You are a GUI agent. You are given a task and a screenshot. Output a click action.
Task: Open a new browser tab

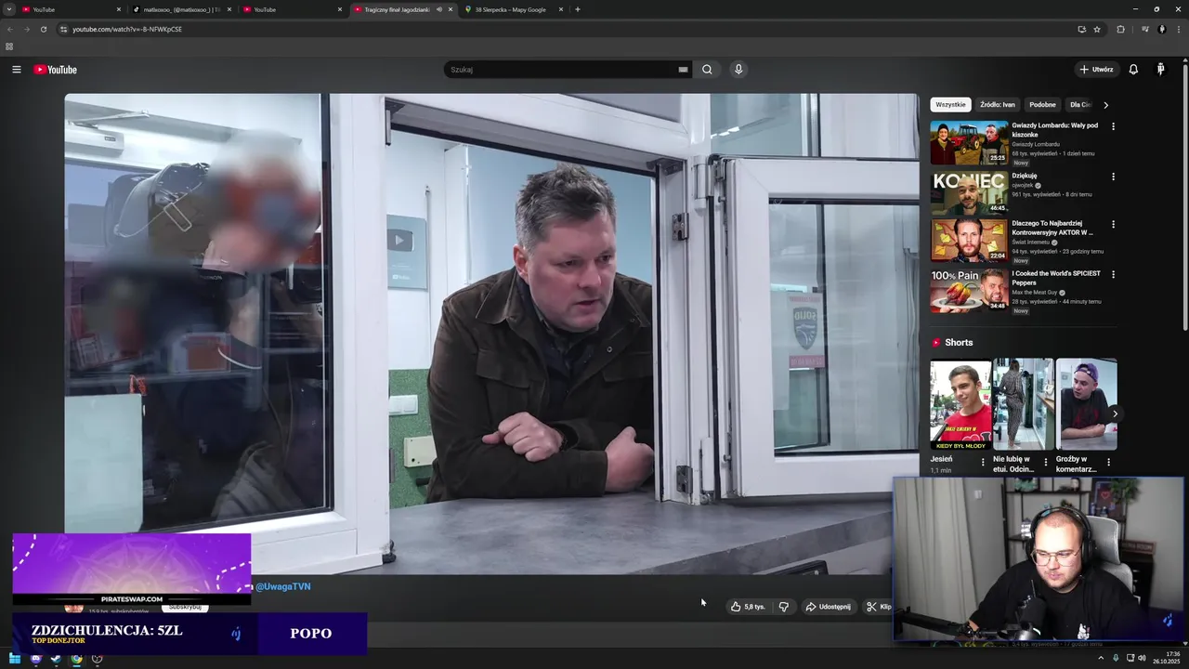pyautogui.click(x=578, y=9)
